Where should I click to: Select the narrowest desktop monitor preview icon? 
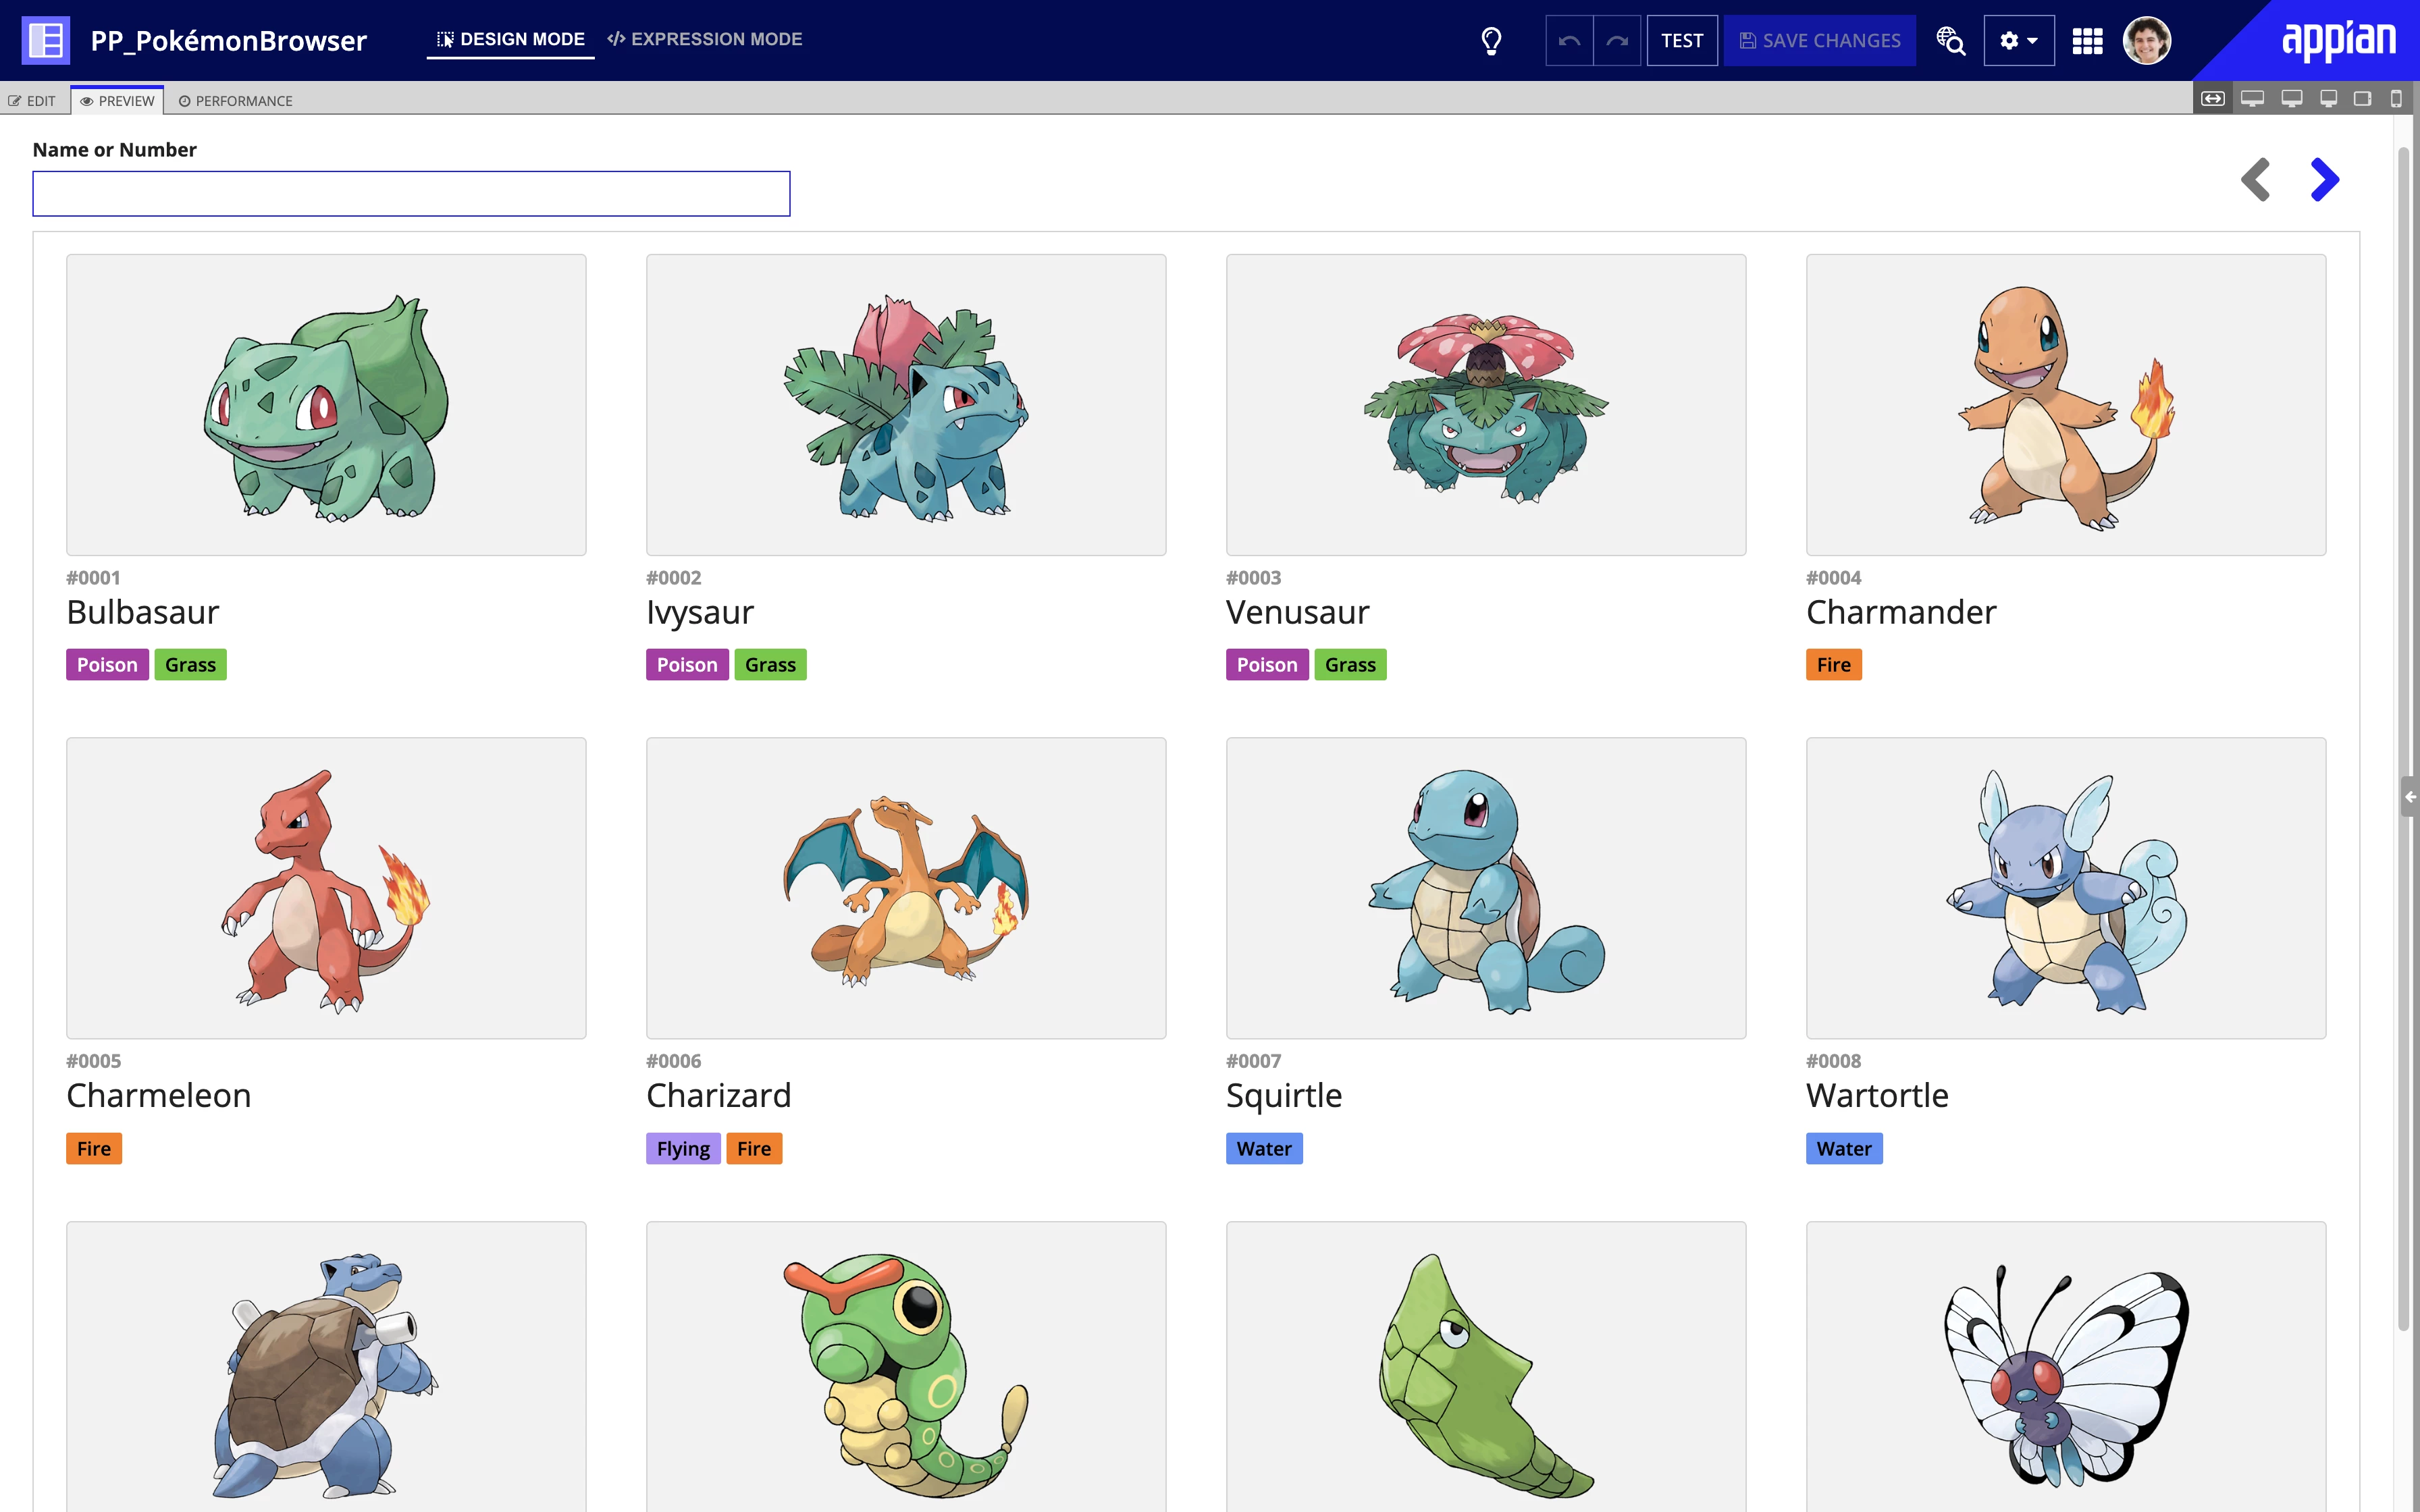coord(2328,99)
